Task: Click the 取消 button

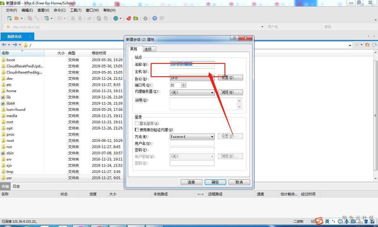Action: (x=239, y=182)
